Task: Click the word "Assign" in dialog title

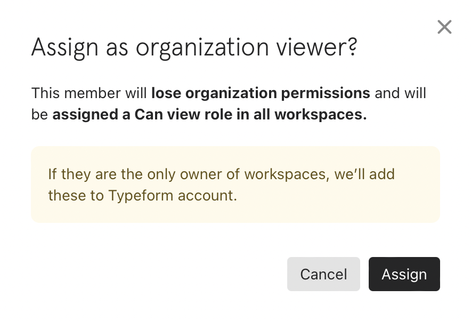Action: click(64, 49)
